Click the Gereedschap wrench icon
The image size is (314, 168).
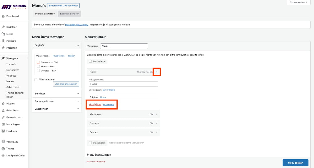pyautogui.click(x=3, y=117)
